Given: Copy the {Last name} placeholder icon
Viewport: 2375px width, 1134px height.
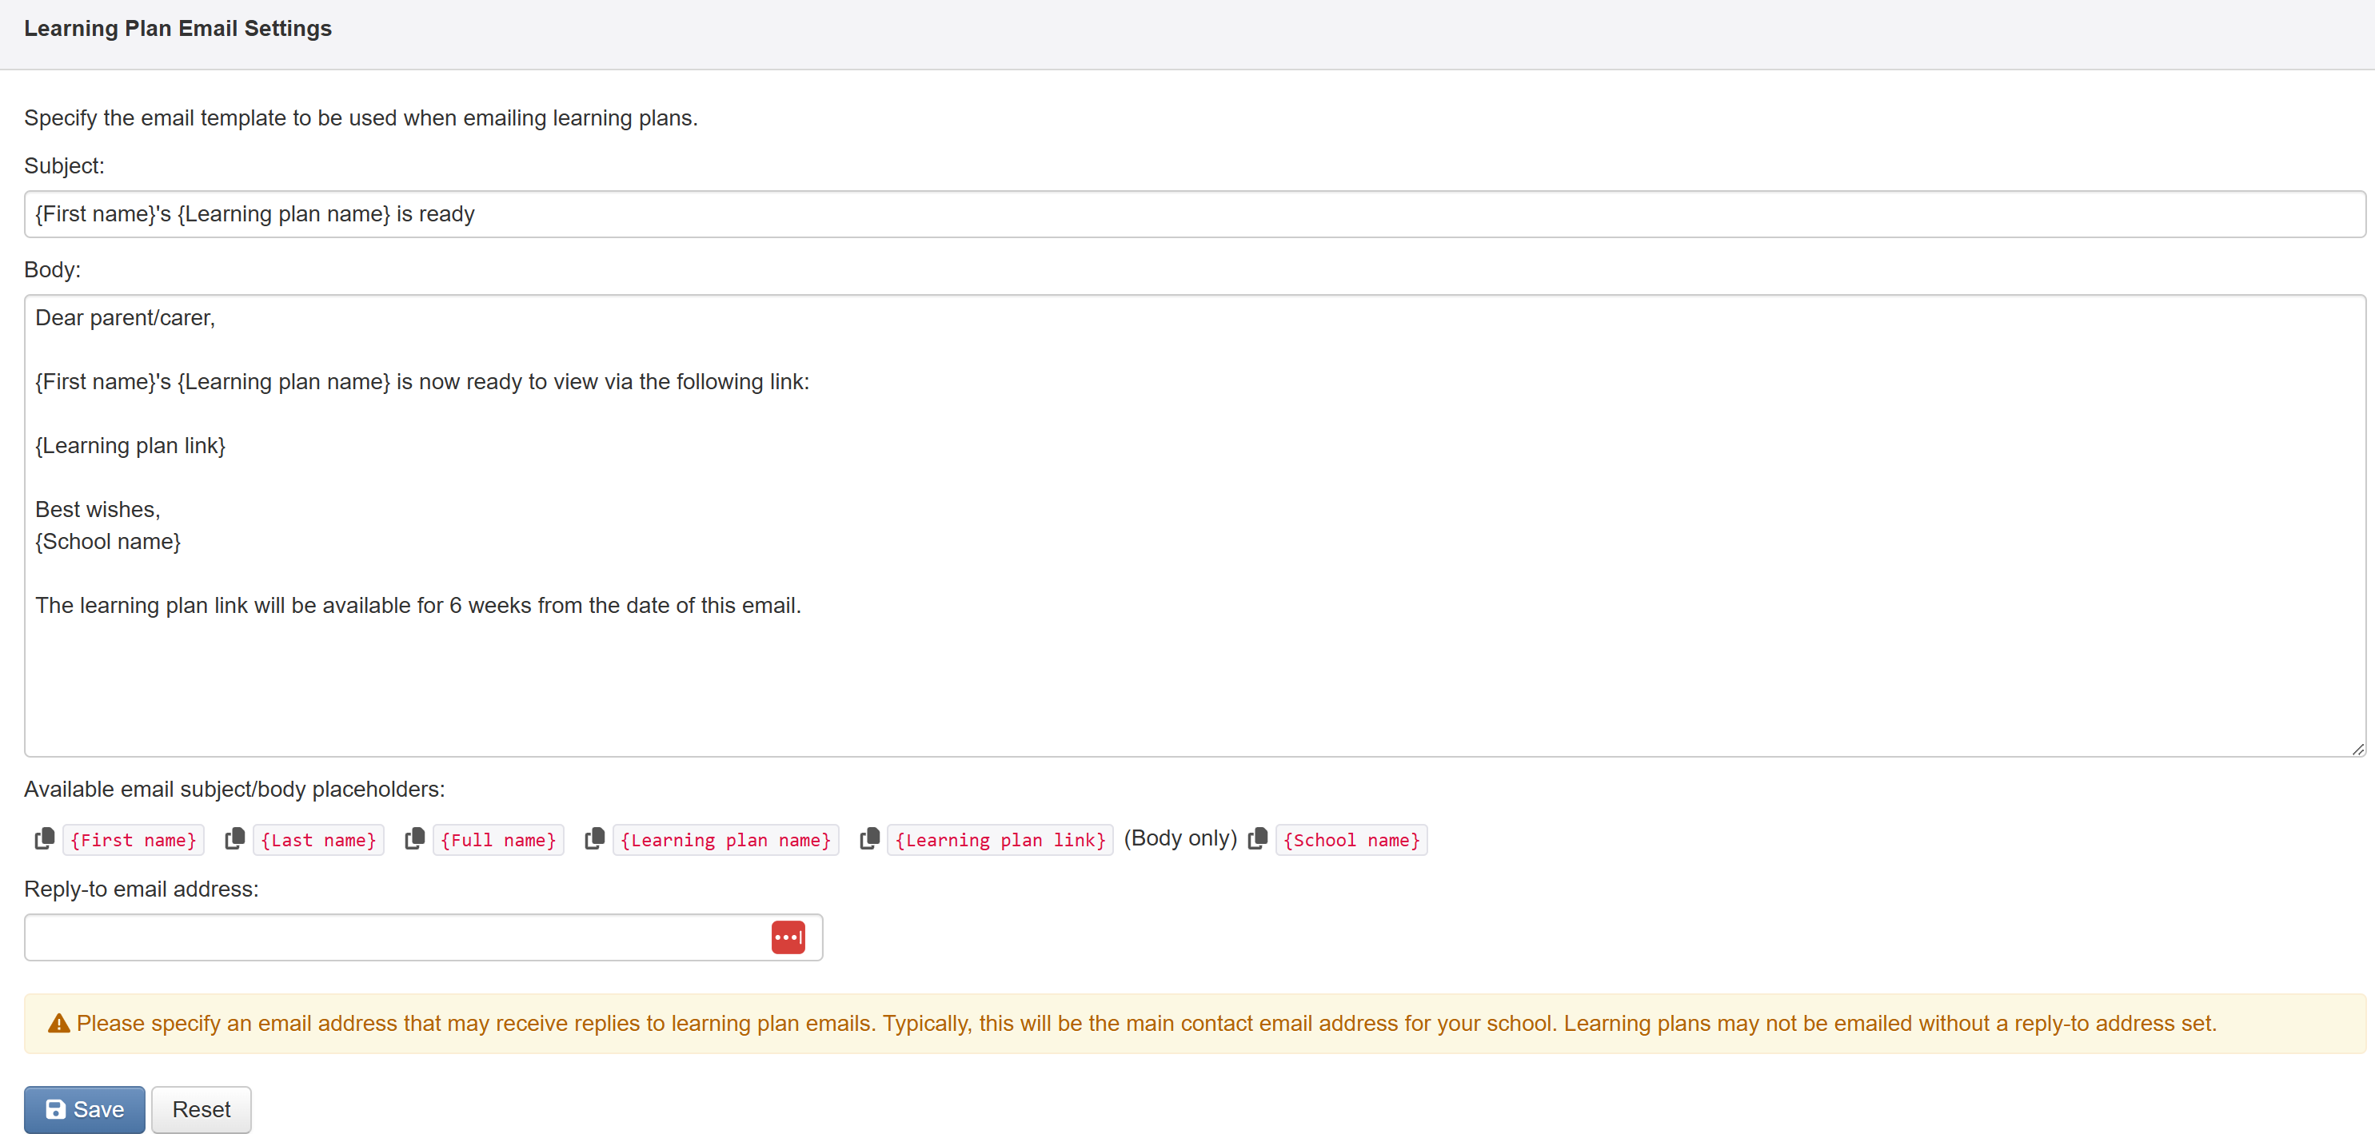Looking at the screenshot, I should (x=235, y=838).
